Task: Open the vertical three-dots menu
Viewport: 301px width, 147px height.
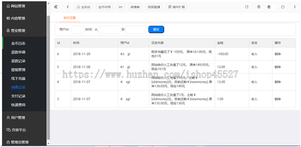Action: 295,7
